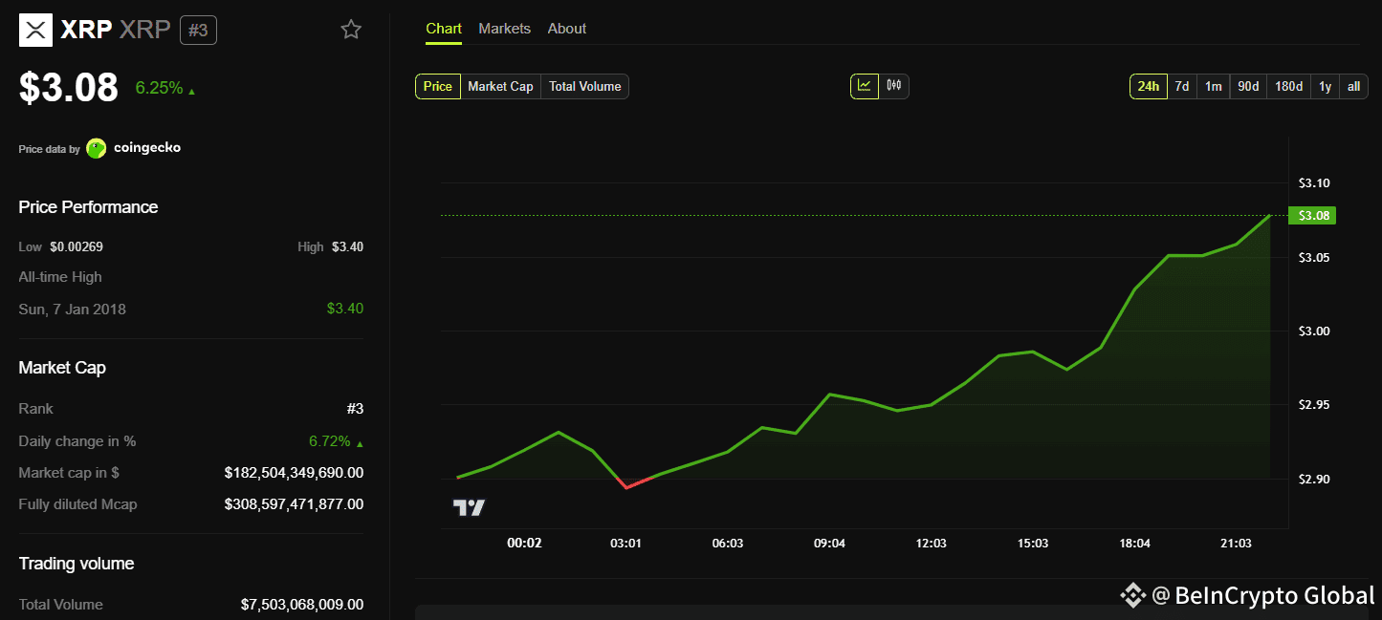The width and height of the screenshot is (1382, 620).
Task: Click the $3.05 y-axis label
Action: [x=1313, y=258]
